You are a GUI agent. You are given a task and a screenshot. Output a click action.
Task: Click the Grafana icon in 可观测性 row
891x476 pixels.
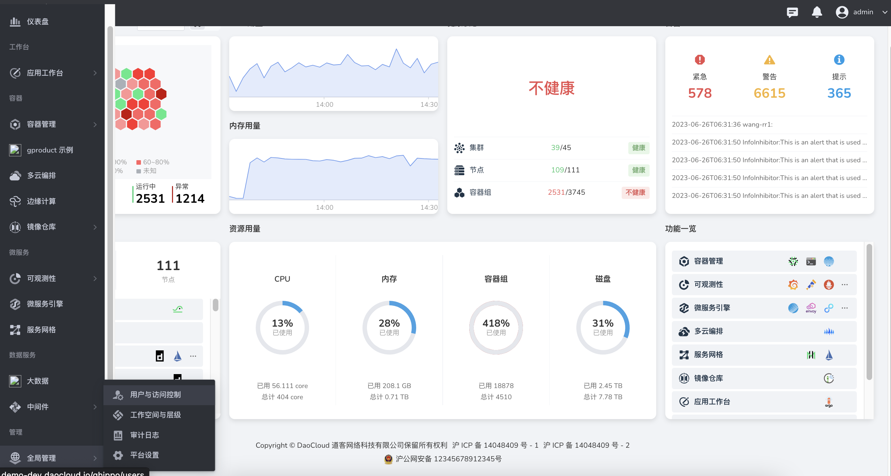pyautogui.click(x=793, y=285)
